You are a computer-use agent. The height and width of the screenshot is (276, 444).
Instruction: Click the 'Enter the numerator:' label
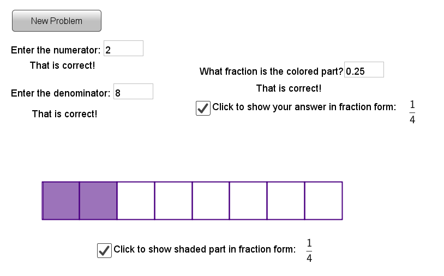(x=56, y=50)
